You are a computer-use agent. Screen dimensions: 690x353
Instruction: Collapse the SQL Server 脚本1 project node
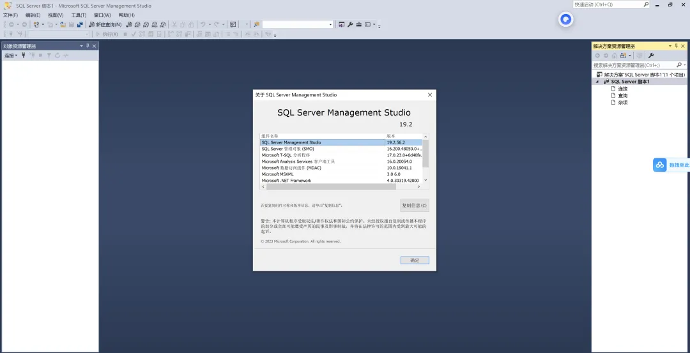coord(597,82)
